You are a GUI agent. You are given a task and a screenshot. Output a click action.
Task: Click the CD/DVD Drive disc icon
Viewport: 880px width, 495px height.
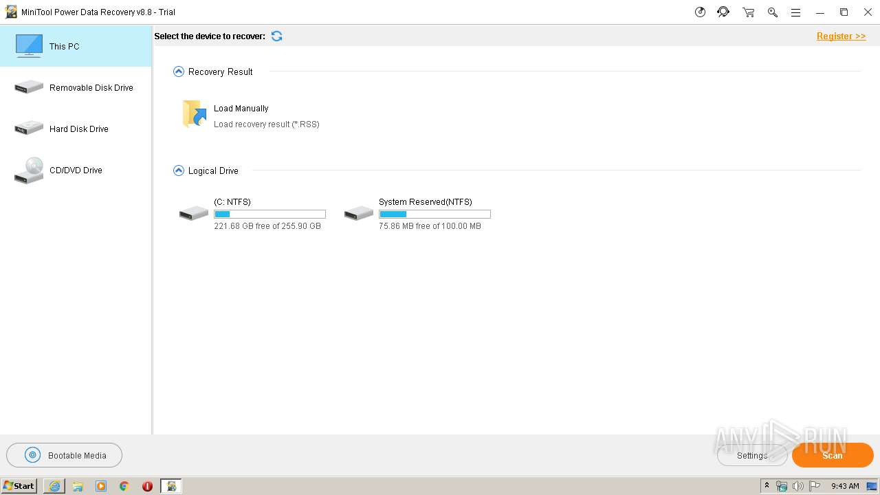29,170
